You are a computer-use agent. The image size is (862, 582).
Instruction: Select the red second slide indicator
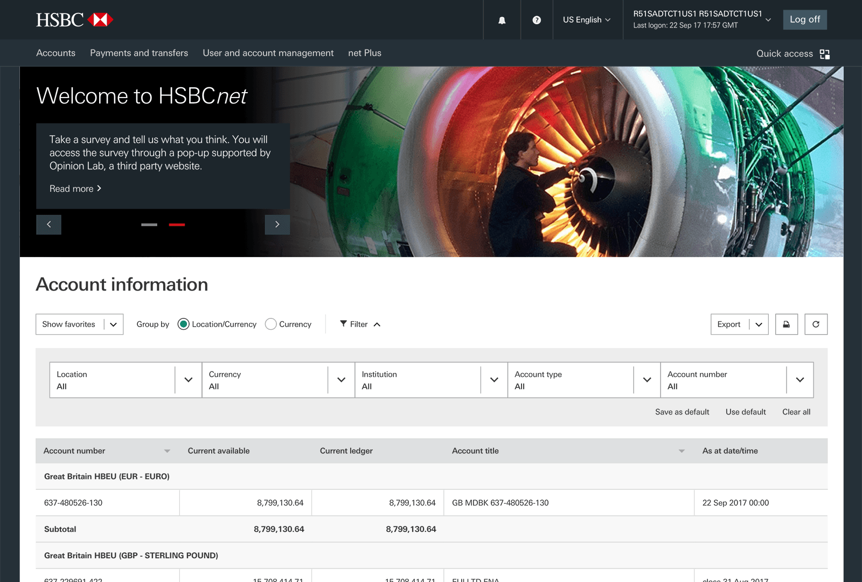(177, 225)
